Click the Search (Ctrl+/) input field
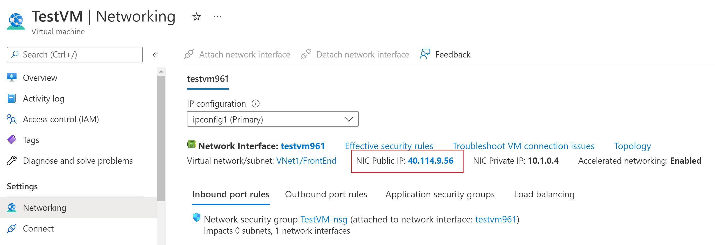Screen dimensions: 715x245 pyautogui.click(x=75, y=55)
